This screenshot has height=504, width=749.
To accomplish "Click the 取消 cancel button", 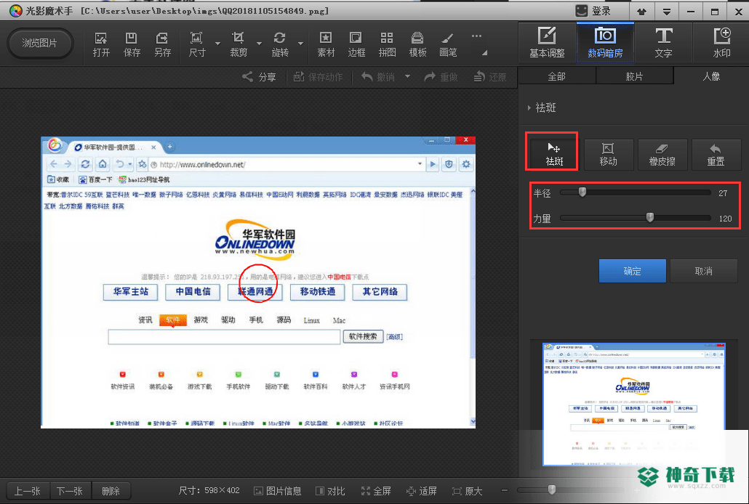I will click(704, 271).
